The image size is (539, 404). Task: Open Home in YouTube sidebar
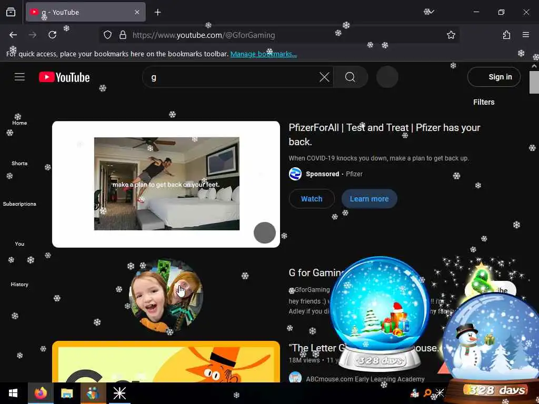tap(19, 119)
